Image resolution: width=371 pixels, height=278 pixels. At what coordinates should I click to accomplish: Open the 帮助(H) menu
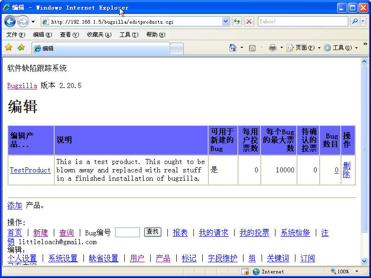tap(156, 35)
